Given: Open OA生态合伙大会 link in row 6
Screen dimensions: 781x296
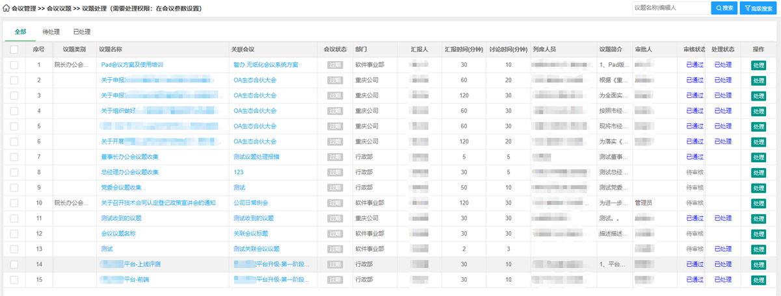Looking at the screenshot, I should 255,142.
